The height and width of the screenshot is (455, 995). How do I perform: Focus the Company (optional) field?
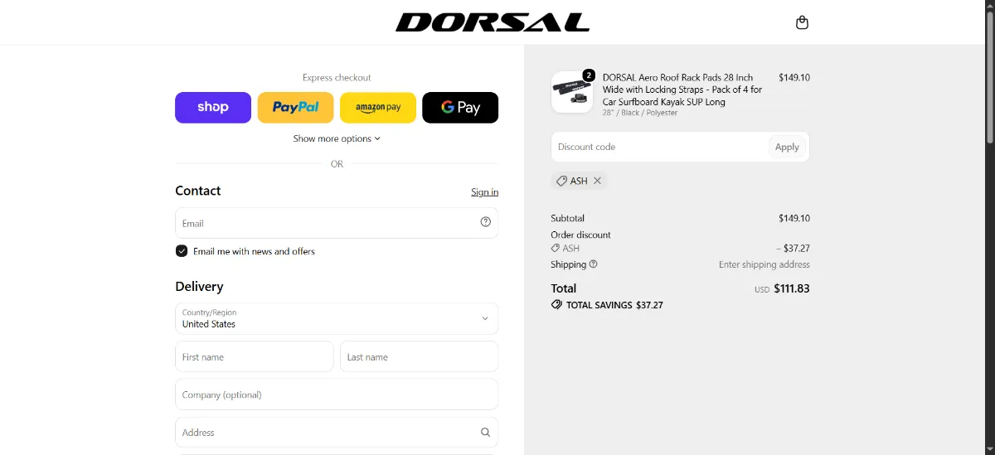click(x=337, y=394)
